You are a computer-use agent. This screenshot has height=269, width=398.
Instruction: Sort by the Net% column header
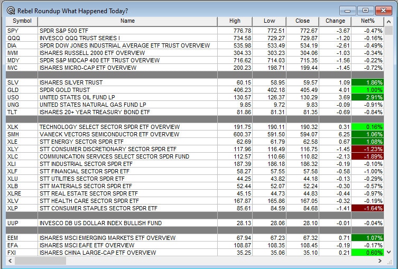tap(367, 21)
